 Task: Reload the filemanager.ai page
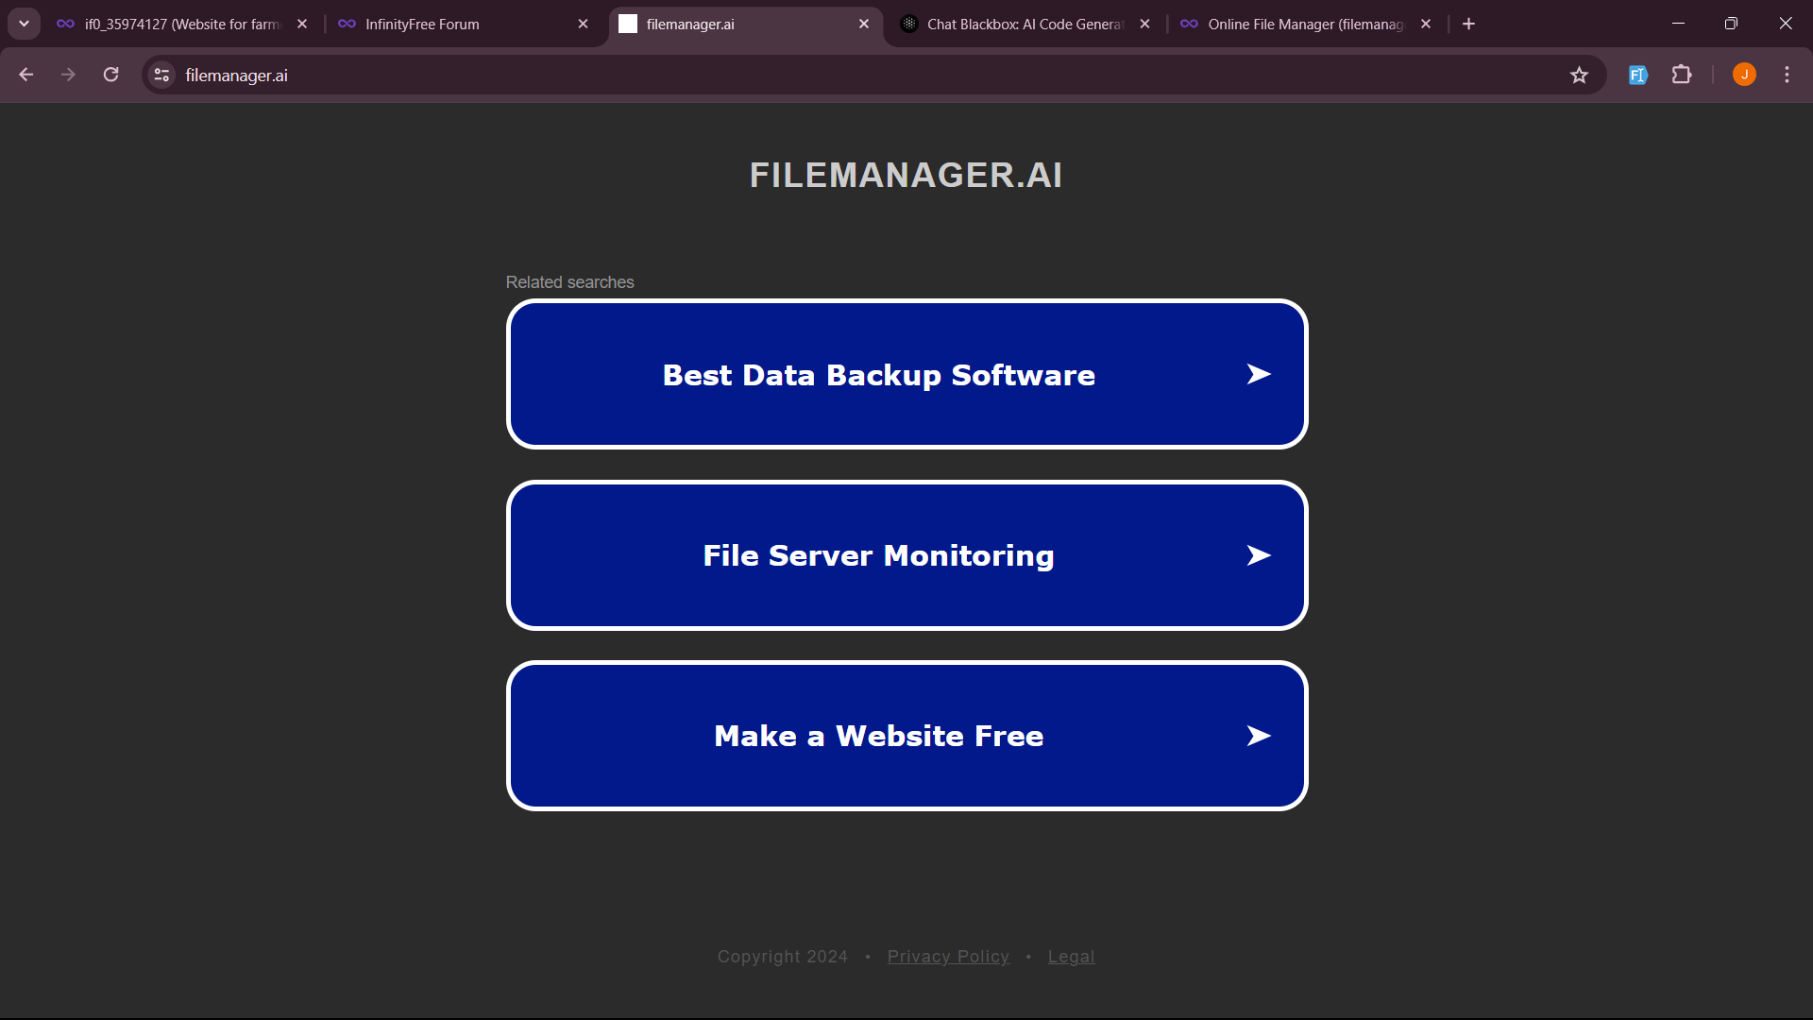click(110, 75)
